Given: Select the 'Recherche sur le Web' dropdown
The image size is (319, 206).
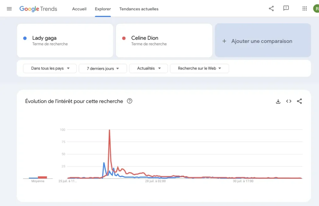Looking at the screenshot, I should coord(199,68).
